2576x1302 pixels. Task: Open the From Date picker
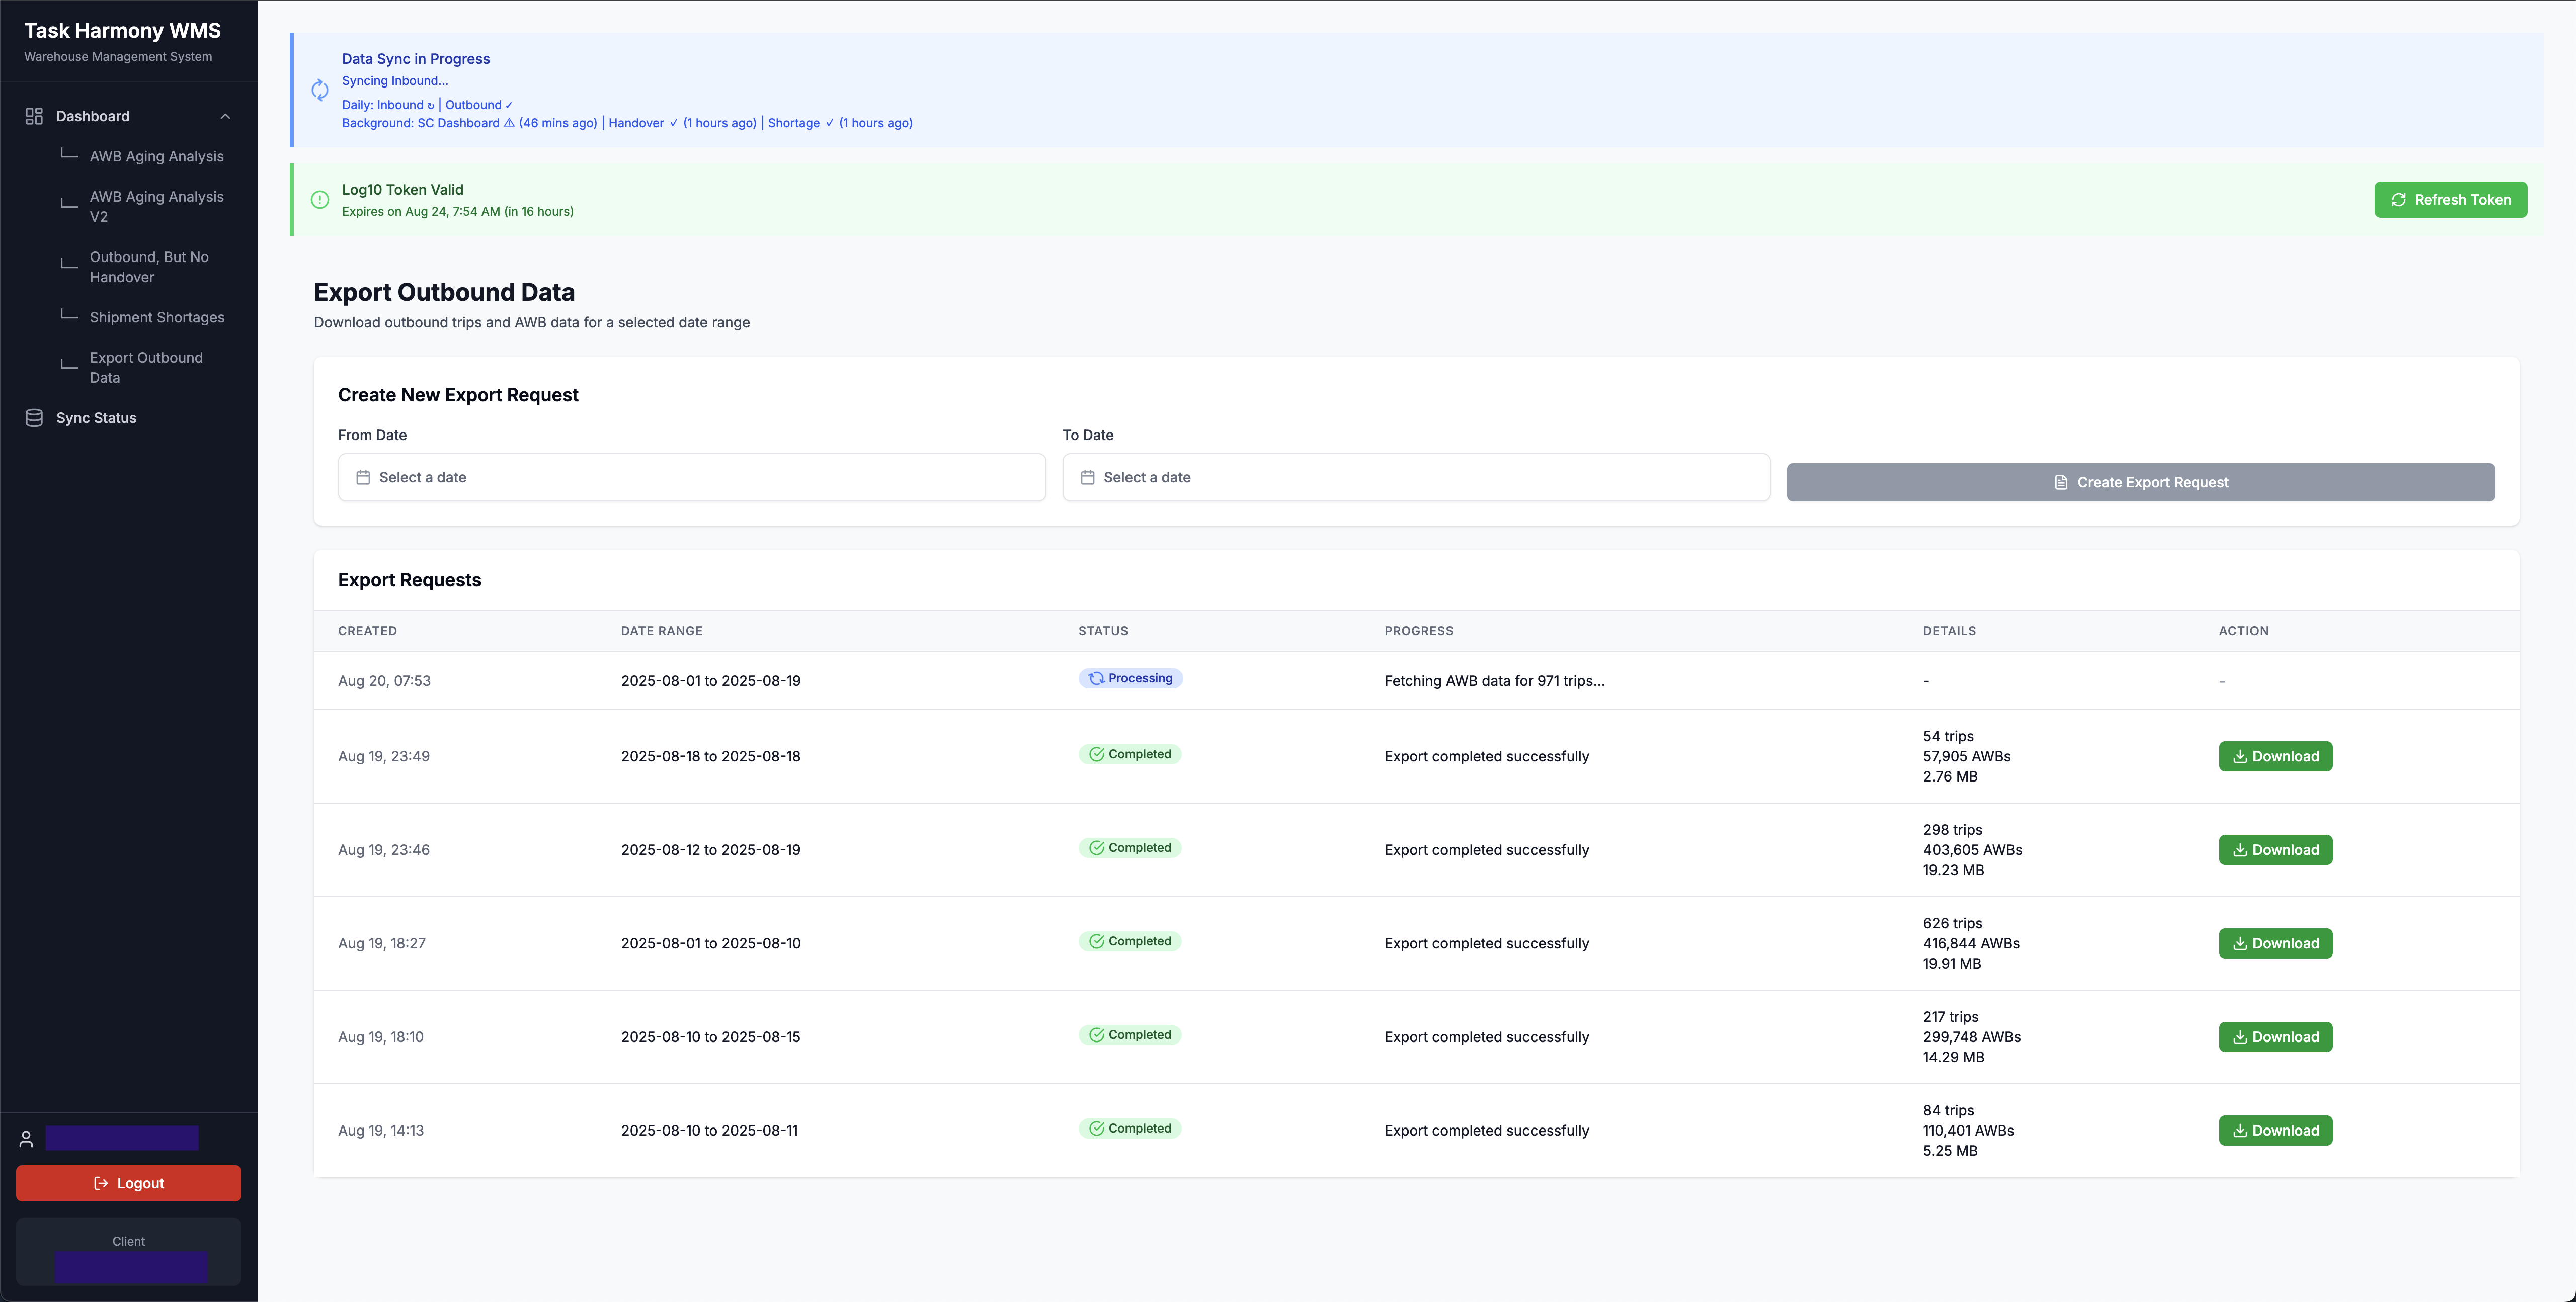[691, 478]
